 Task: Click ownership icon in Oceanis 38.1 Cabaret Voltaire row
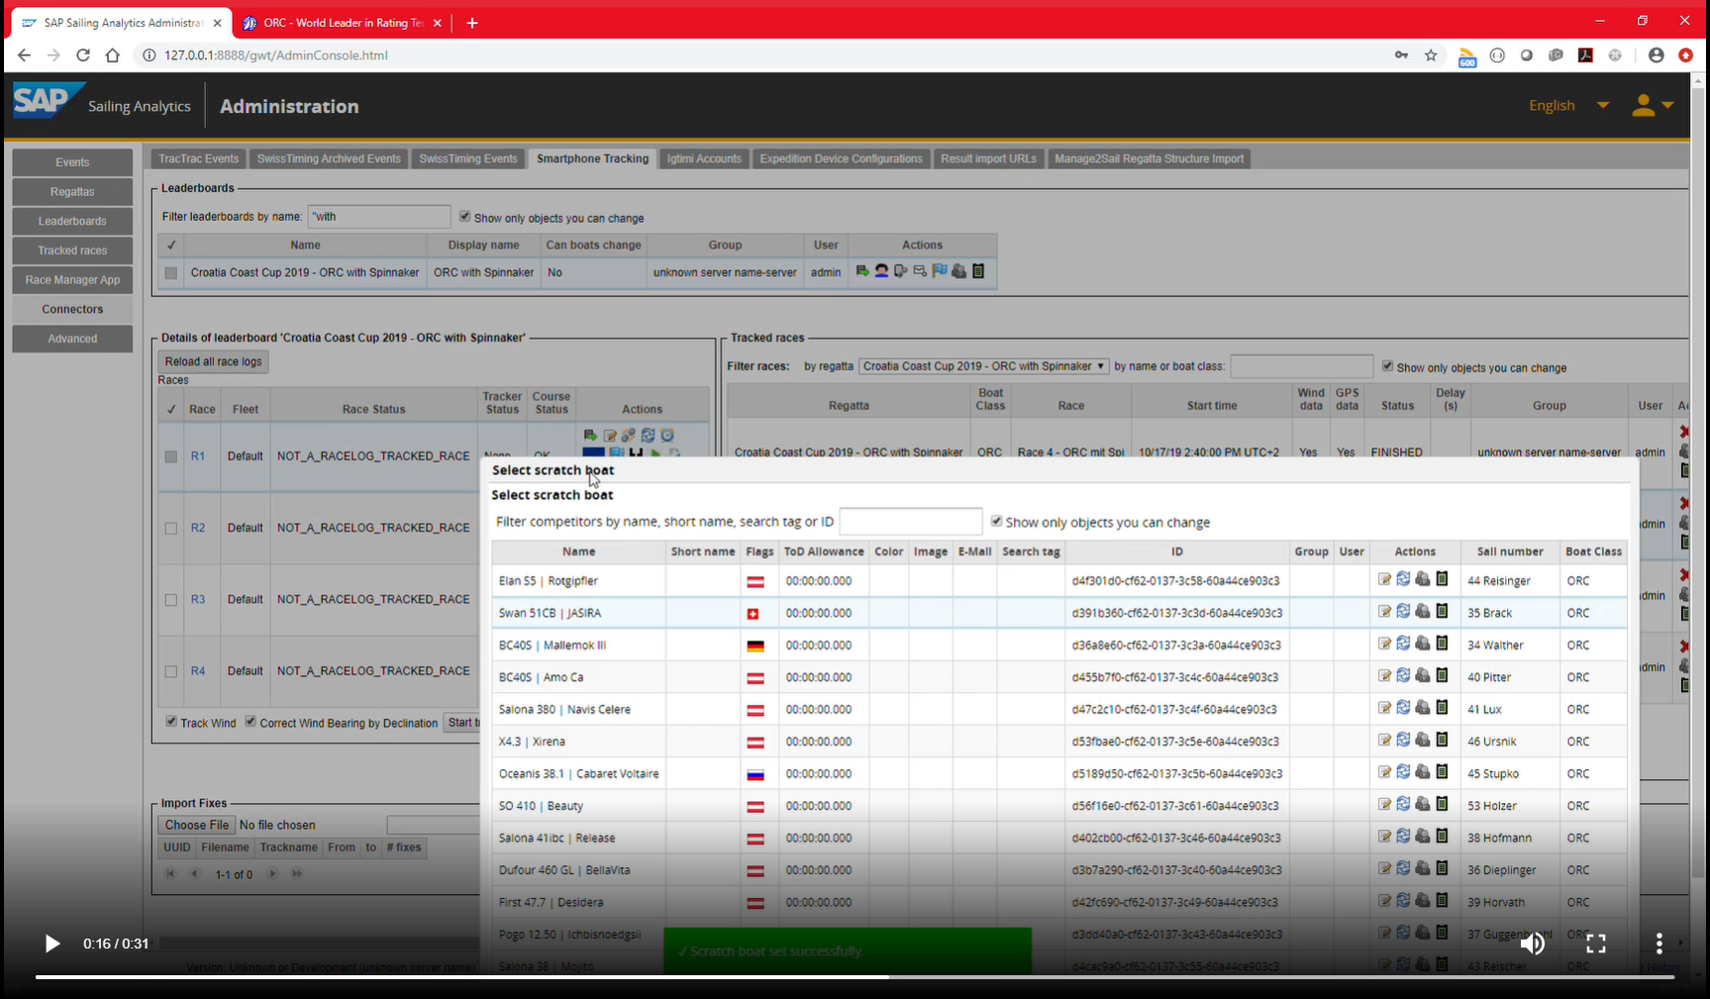click(1423, 772)
